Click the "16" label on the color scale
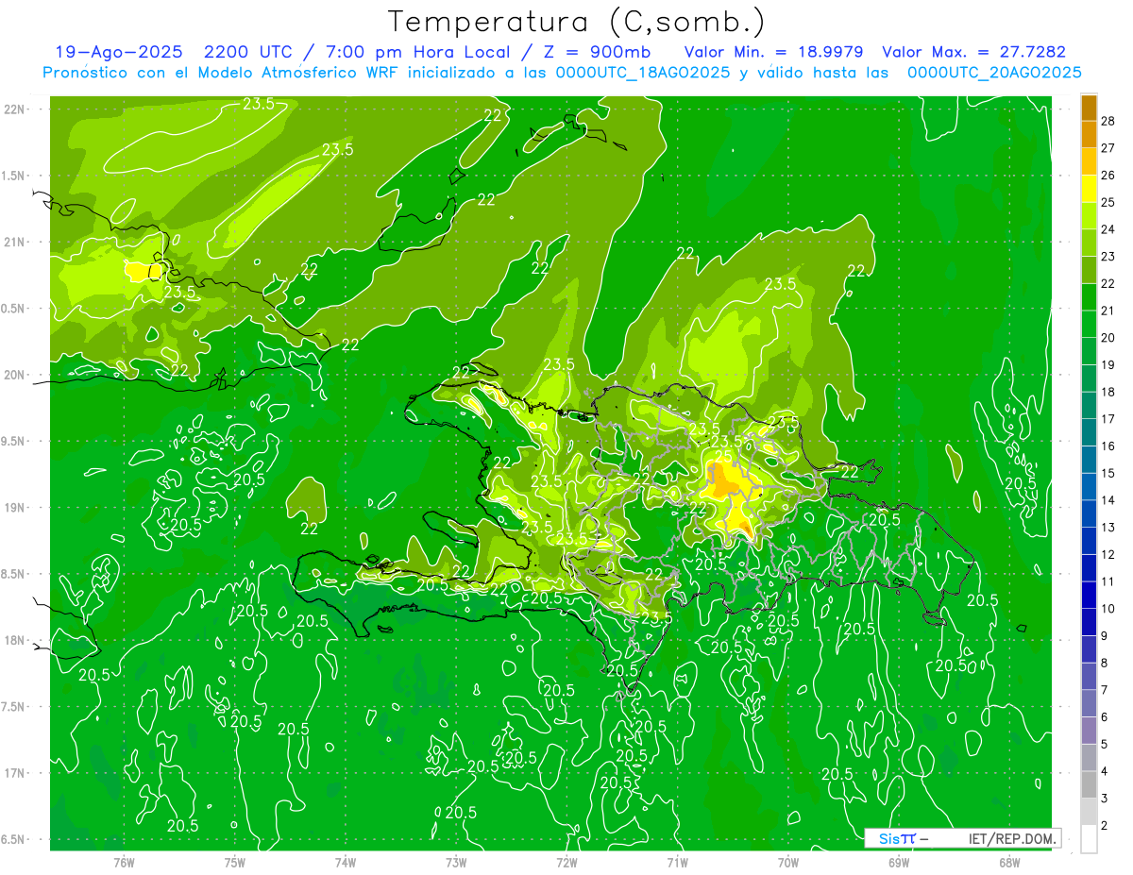This screenshot has width=1133, height=875. coord(1108,446)
